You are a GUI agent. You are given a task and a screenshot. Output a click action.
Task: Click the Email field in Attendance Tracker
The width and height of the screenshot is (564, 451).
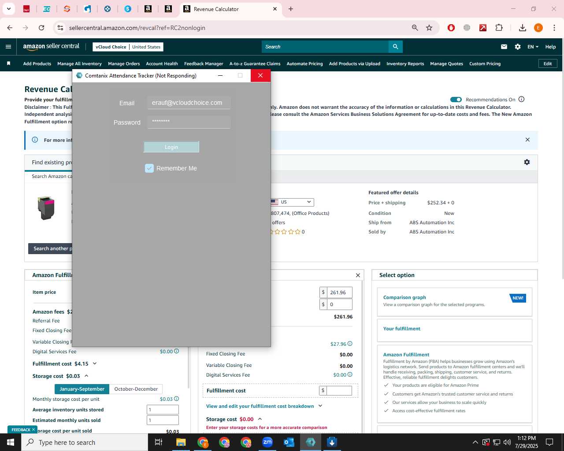tap(189, 103)
